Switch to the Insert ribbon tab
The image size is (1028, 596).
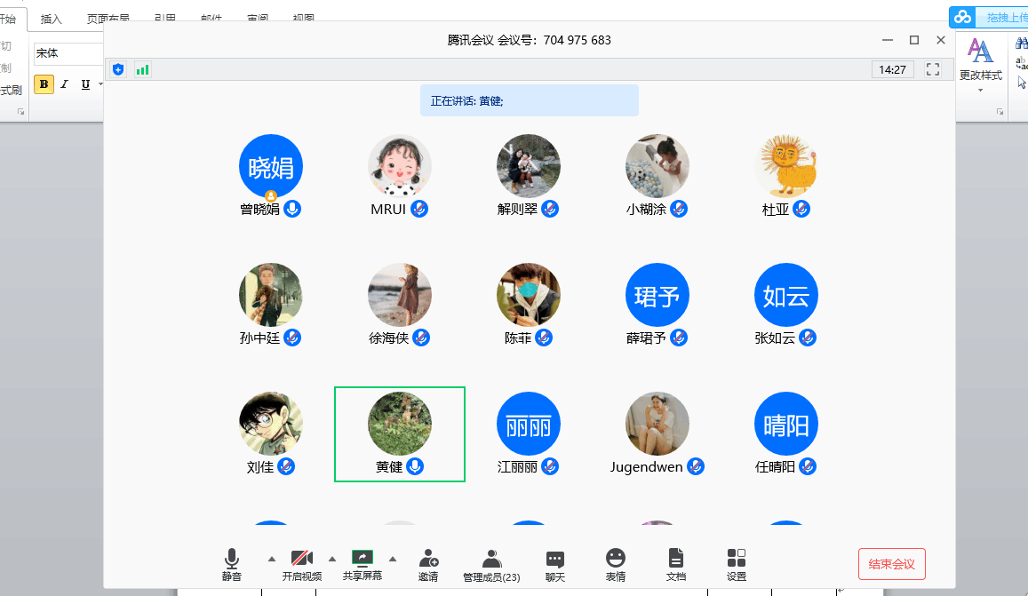(52, 19)
